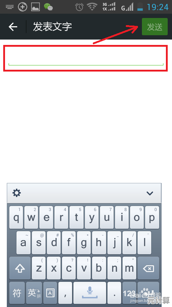Tap the period key
Viewport: 172px width, 307px height.
coord(114,293)
